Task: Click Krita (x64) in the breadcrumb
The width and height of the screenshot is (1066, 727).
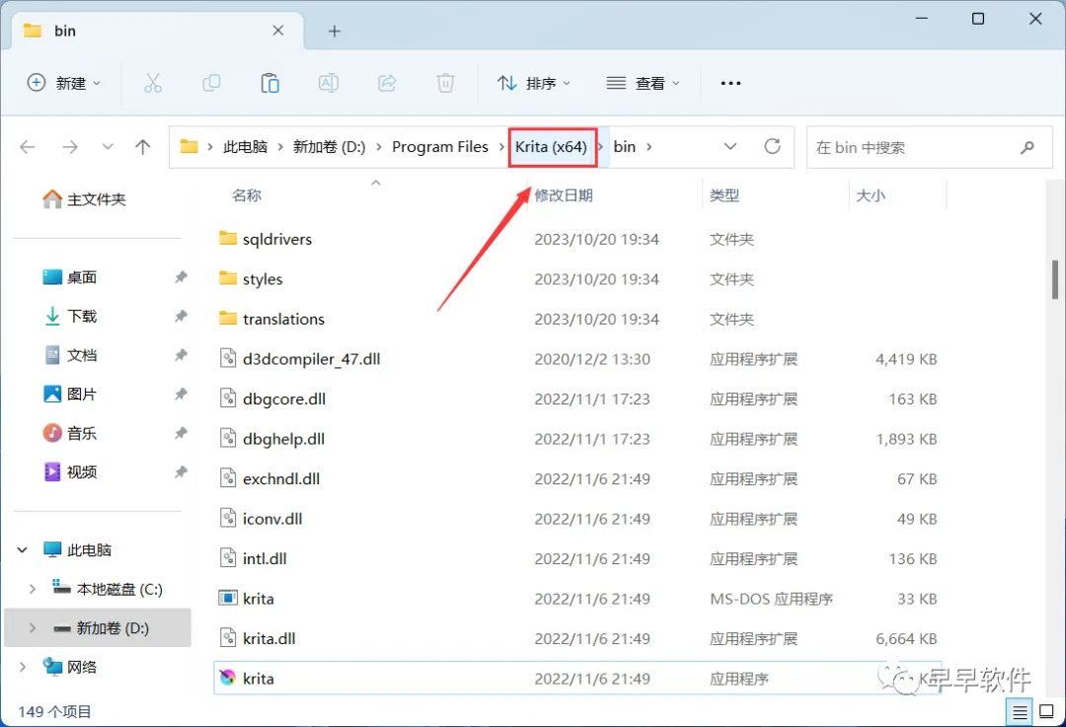Action: (551, 147)
